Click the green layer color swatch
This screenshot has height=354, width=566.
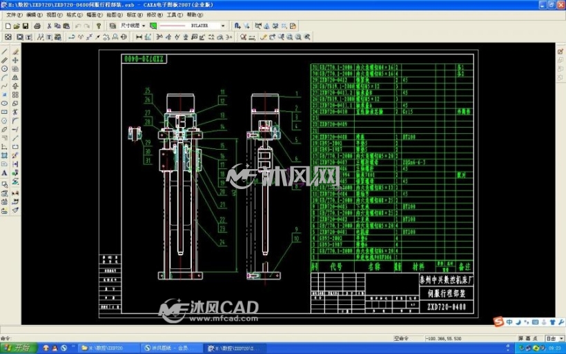click(153, 26)
